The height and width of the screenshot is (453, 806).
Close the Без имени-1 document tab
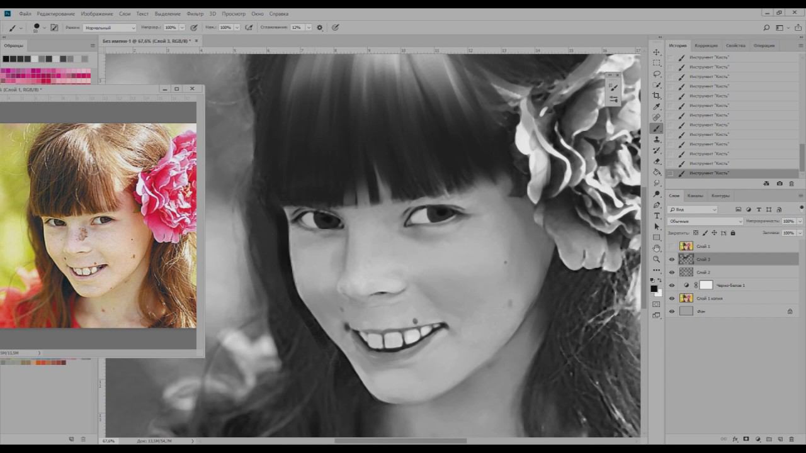[196, 41]
